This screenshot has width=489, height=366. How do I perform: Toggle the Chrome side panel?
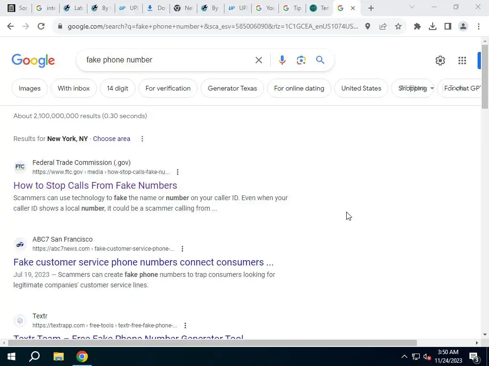[448, 27]
